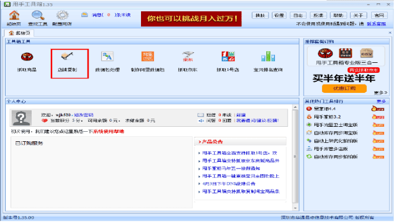Click the orange 优惠订购 button

[x=344, y=88]
